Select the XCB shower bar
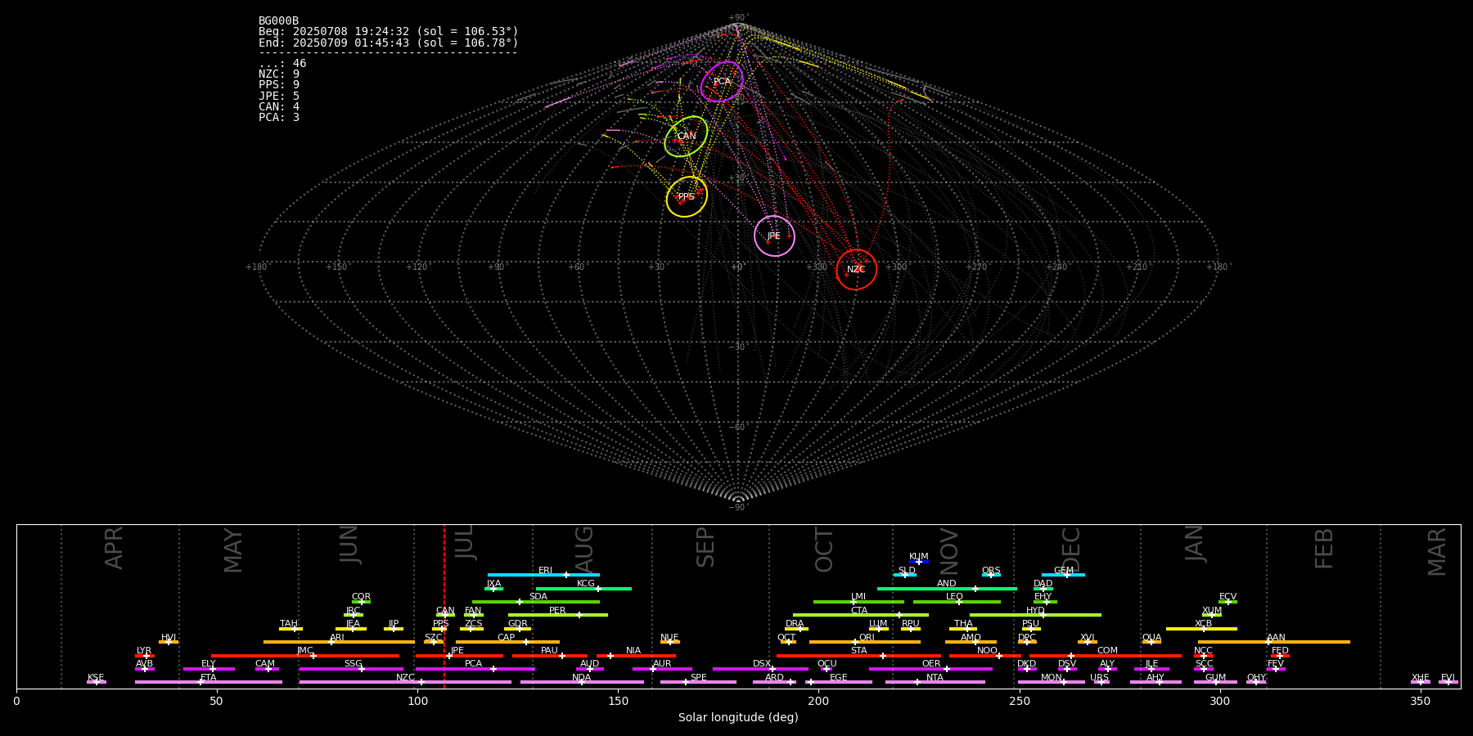Image resolution: width=1473 pixels, height=736 pixels. click(1201, 629)
